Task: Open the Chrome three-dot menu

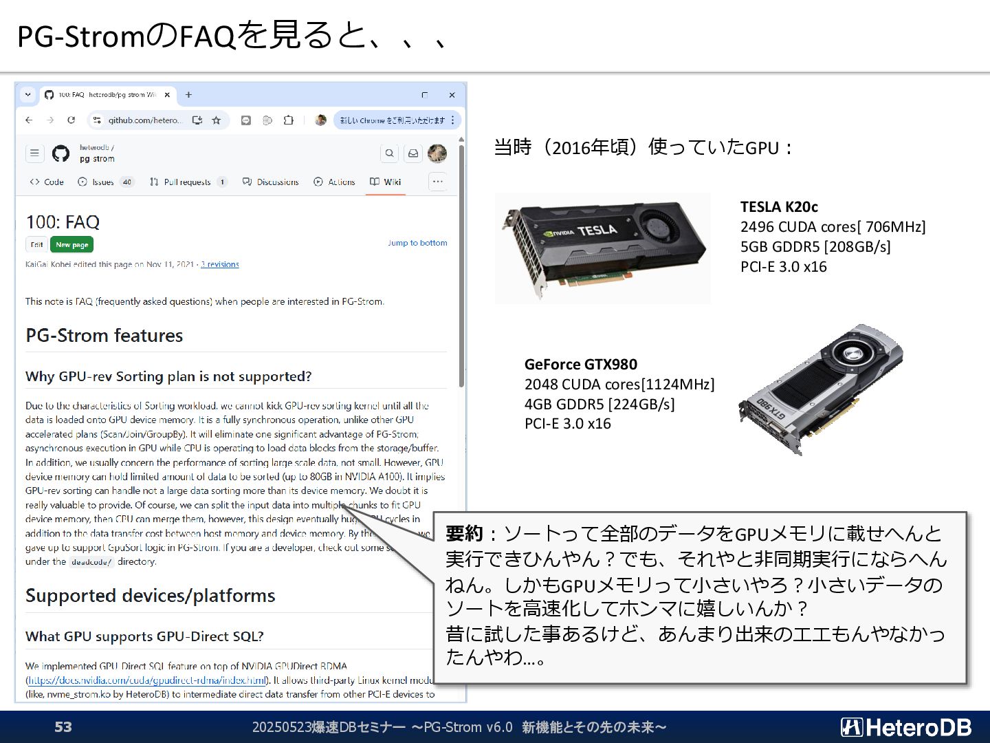Action: pyautogui.click(x=453, y=120)
